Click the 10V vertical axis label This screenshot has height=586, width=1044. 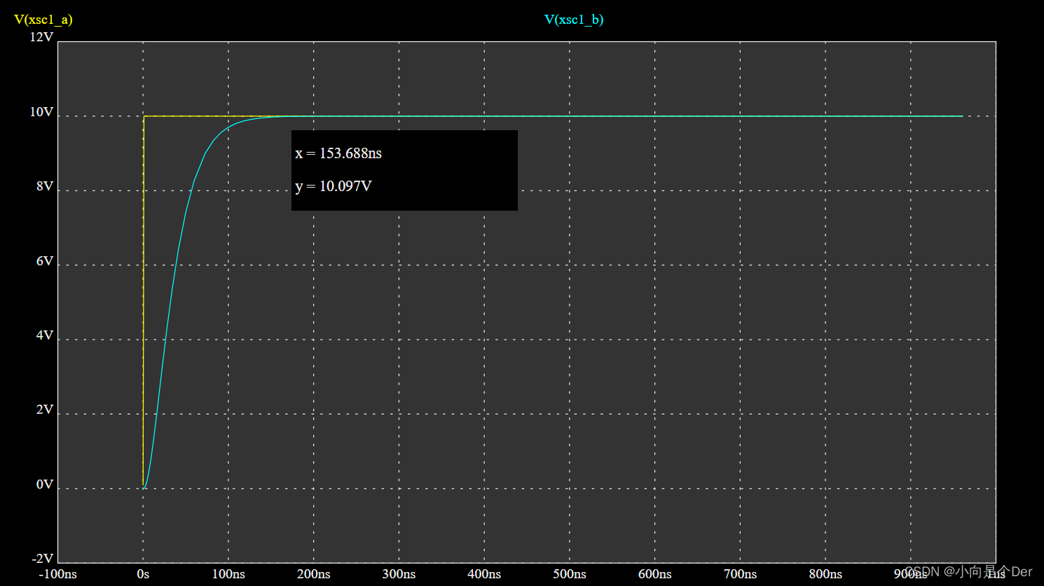[41, 112]
